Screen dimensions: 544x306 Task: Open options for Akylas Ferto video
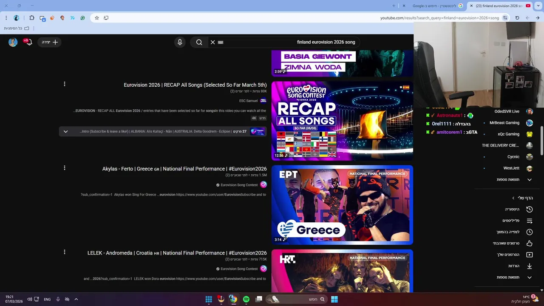(x=65, y=168)
